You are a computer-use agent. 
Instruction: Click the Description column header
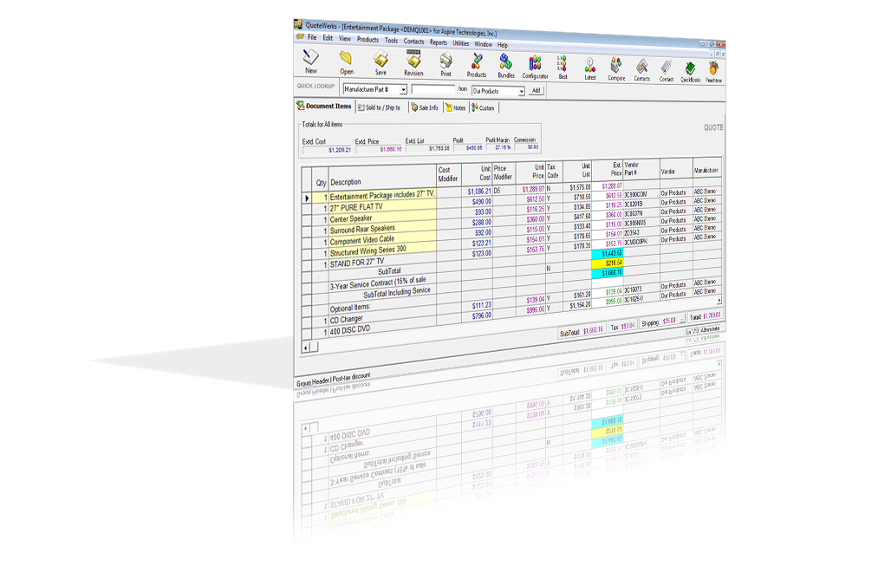pyautogui.click(x=382, y=179)
